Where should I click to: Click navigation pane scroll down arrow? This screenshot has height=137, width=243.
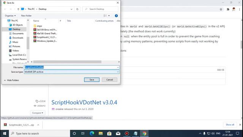[x=28, y=62]
